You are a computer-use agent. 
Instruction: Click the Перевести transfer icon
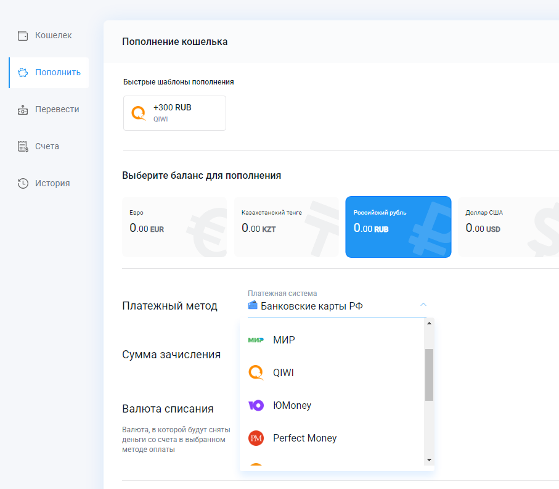[23, 110]
